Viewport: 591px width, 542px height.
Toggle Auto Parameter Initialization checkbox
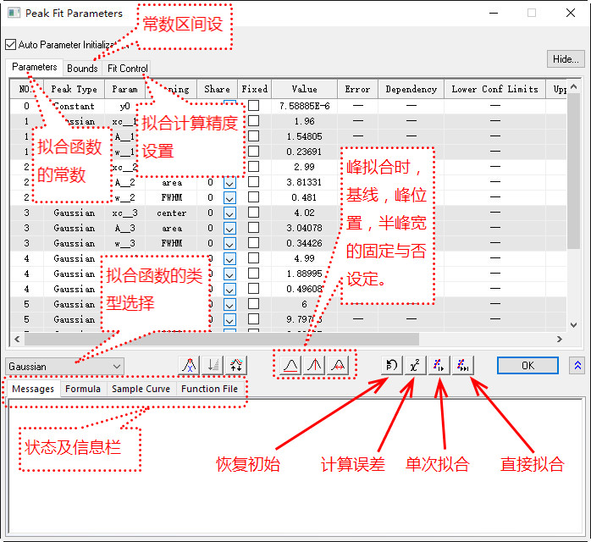pos(10,44)
